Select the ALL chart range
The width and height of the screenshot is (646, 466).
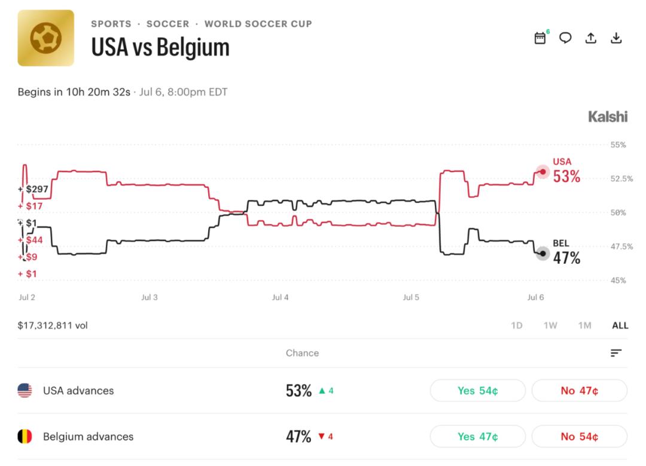620,325
